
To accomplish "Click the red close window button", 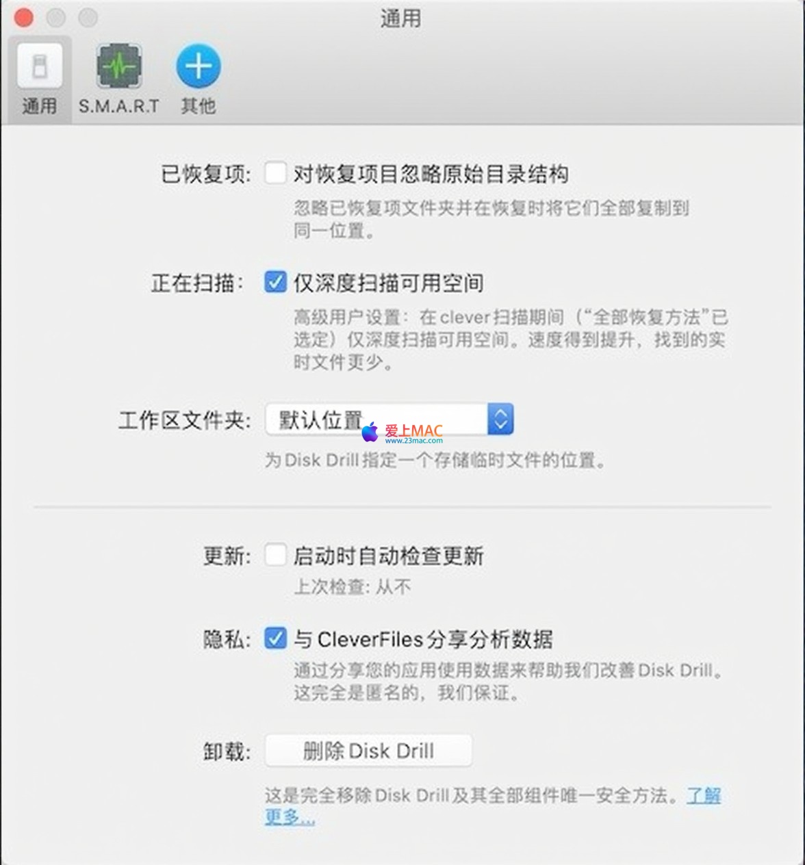I will click(24, 18).
